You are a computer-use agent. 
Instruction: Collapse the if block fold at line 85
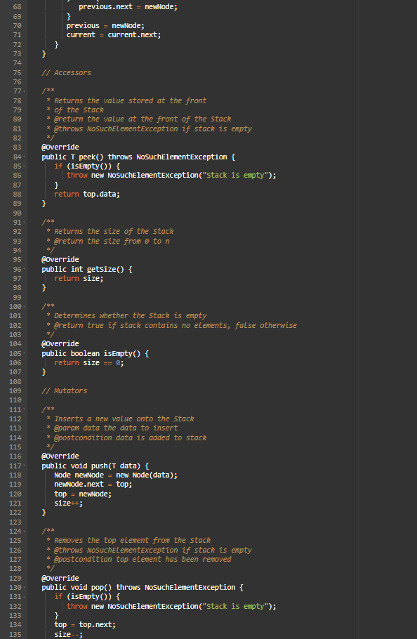pyautogui.click(x=24, y=166)
